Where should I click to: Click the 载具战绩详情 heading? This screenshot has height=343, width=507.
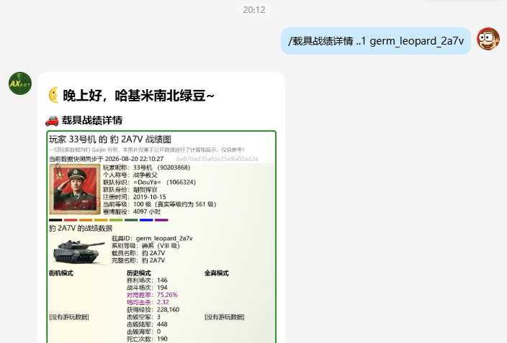92,121
